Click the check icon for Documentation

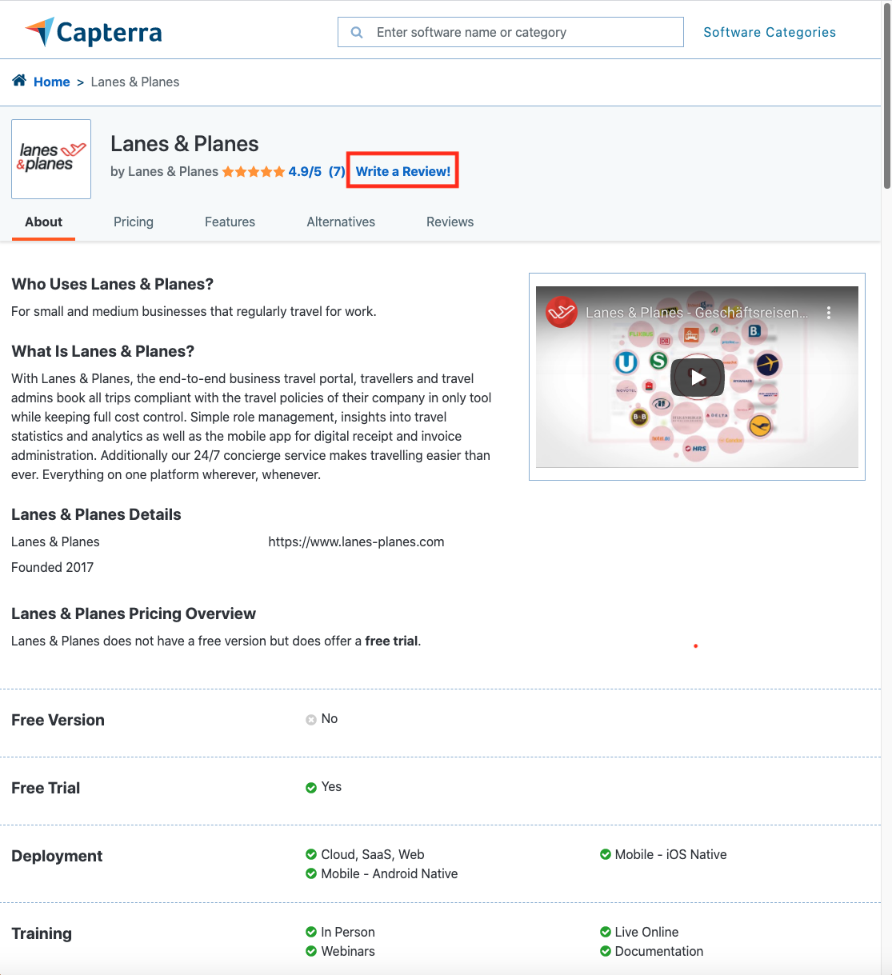click(606, 952)
